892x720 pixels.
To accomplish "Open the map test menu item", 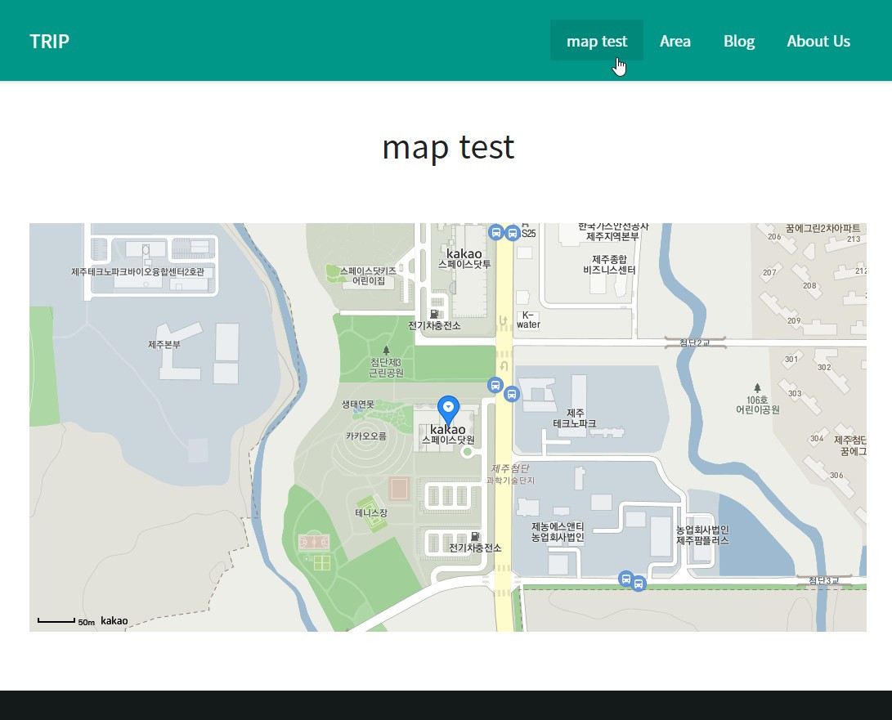I will [597, 41].
